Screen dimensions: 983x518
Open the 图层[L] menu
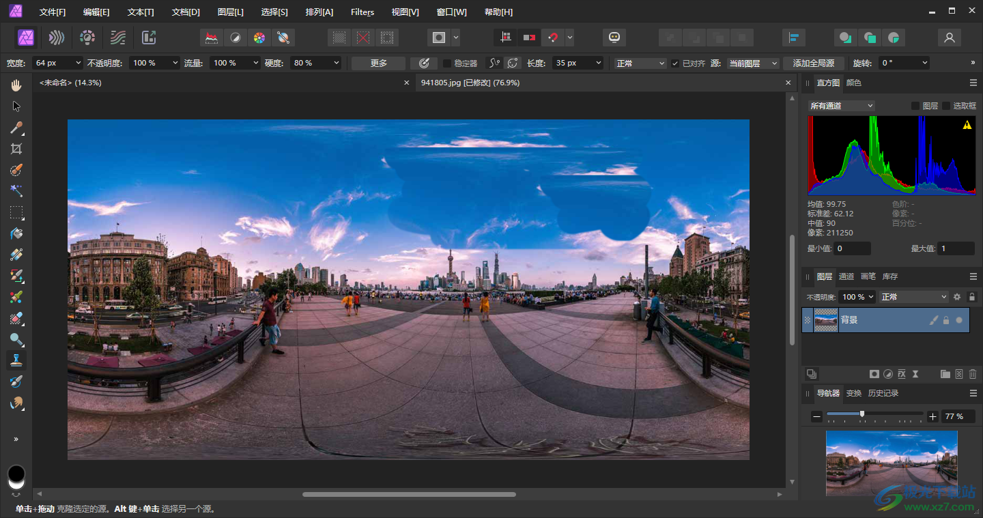pyautogui.click(x=230, y=12)
